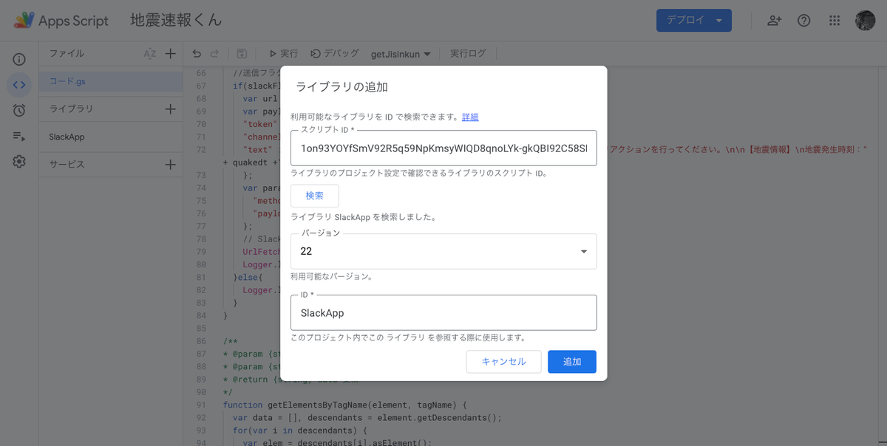Focus the スクリプト ID input field
The image size is (887, 446).
point(443,148)
